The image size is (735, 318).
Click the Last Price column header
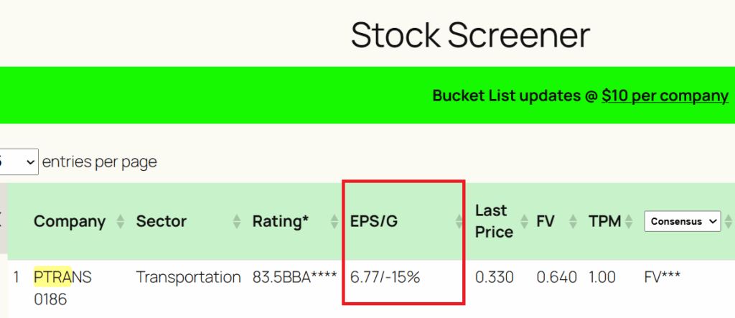pyautogui.click(x=492, y=221)
